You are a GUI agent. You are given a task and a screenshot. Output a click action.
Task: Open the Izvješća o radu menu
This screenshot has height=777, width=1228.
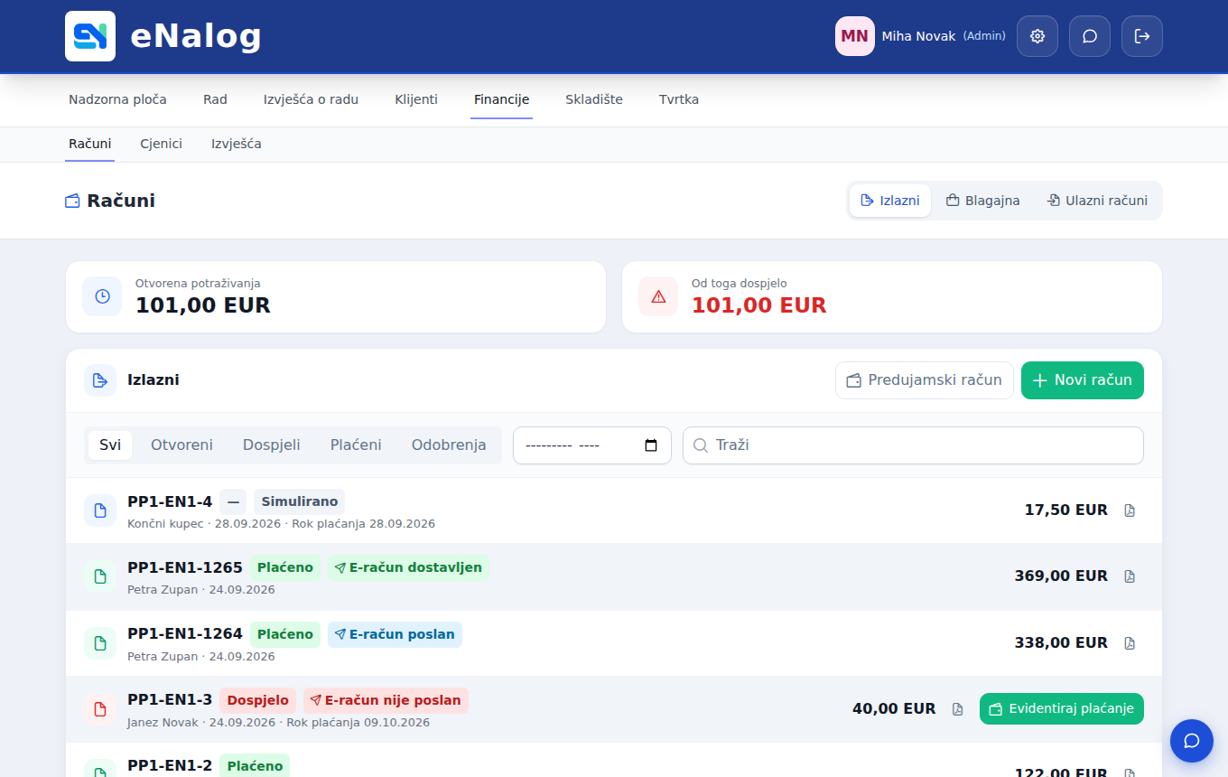(x=311, y=99)
